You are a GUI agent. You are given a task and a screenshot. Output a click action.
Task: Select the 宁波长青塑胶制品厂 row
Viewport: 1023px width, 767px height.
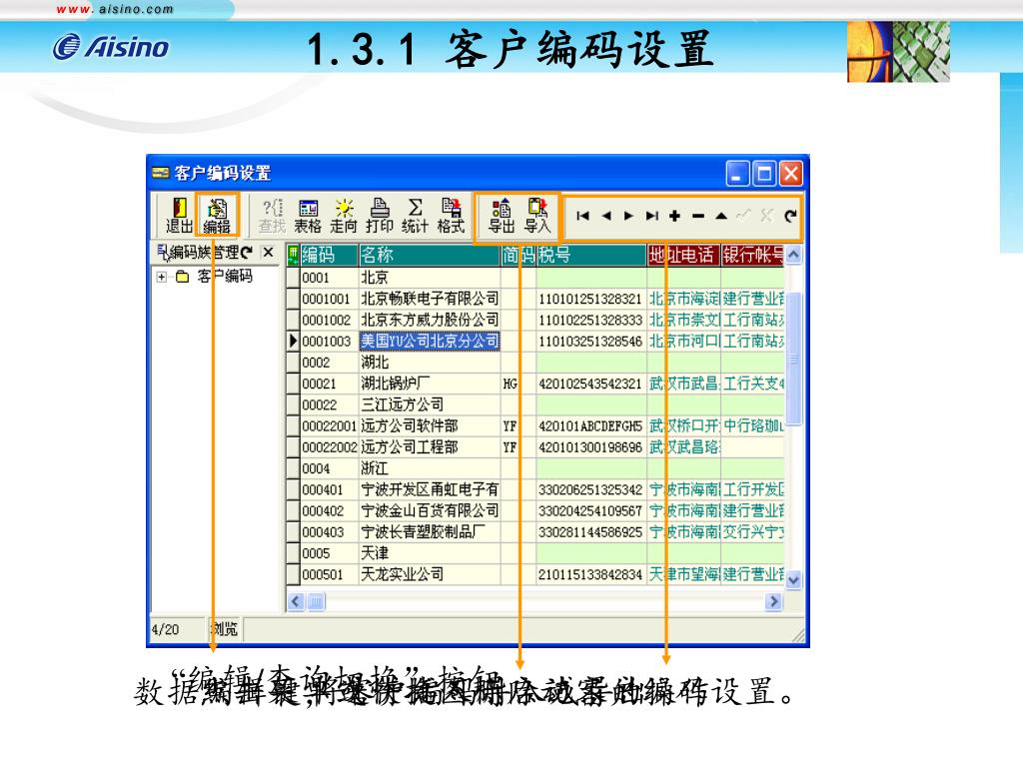(x=535, y=532)
